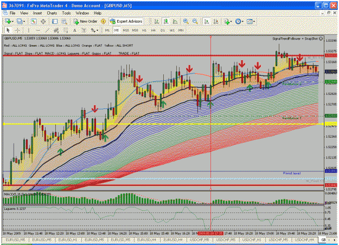Expand the Arrows tool dropdown arrow

pyautogui.click(x=98, y=30)
